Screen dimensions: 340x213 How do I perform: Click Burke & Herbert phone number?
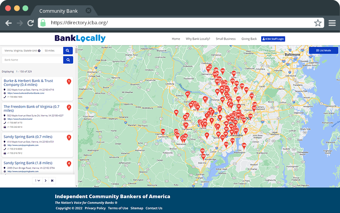click(x=15, y=97)
